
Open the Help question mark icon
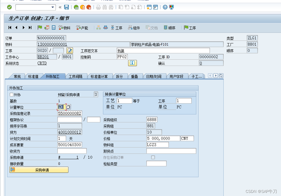[165, 7]
